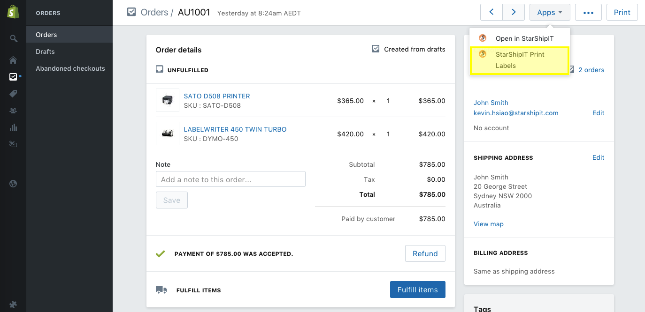Open Products via the tag icon

(x=13, y=94)
